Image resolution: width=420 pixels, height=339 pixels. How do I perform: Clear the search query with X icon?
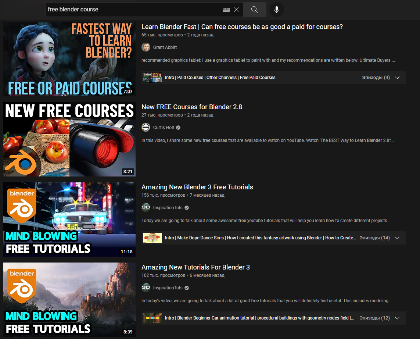coord(236,10)
